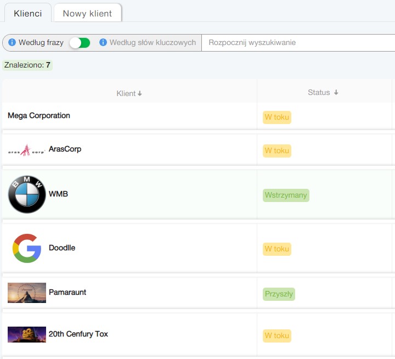Click the Przyszły status badge for Pamaraunt
Screen dimensions: 395x359
point(279,294)
